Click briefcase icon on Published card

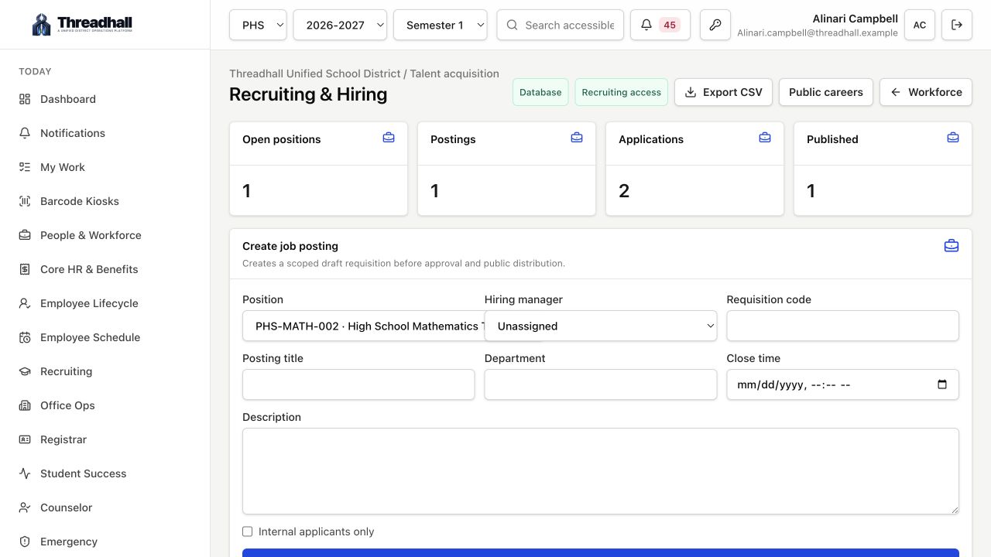coord(953,138)
